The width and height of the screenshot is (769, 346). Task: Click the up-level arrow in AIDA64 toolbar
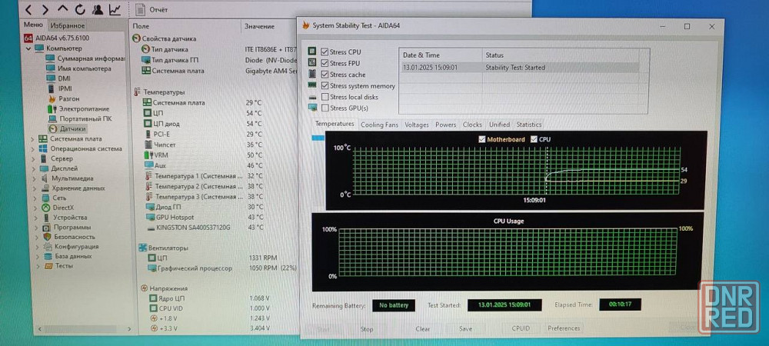click(x=63, y=9)
